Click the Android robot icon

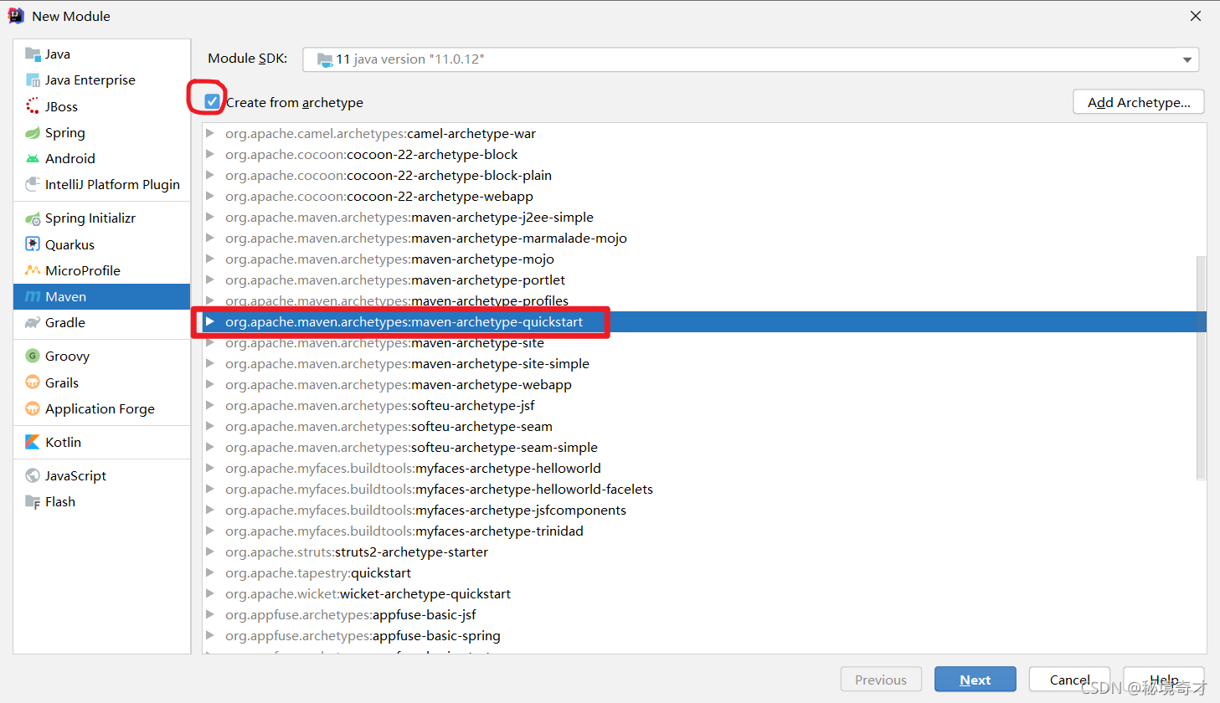tap(33, 159)
